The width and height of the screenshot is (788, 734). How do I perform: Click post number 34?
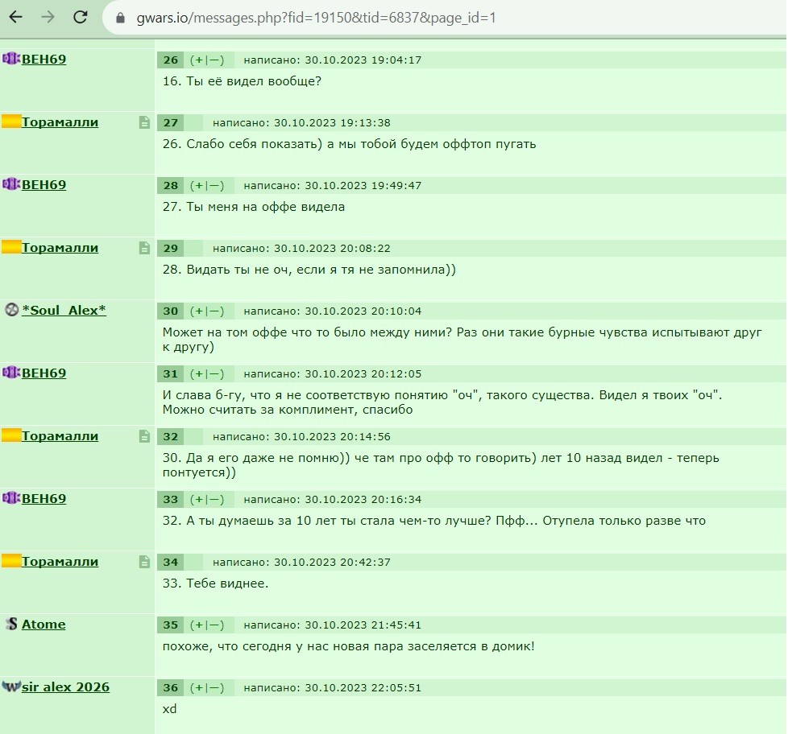click(x=170, y=562)
